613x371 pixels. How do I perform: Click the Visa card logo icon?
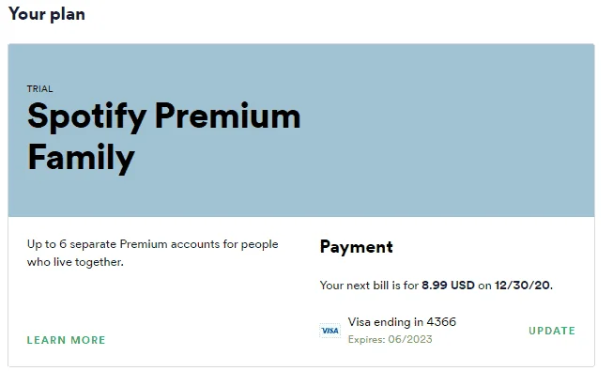(x=329, y=331)
